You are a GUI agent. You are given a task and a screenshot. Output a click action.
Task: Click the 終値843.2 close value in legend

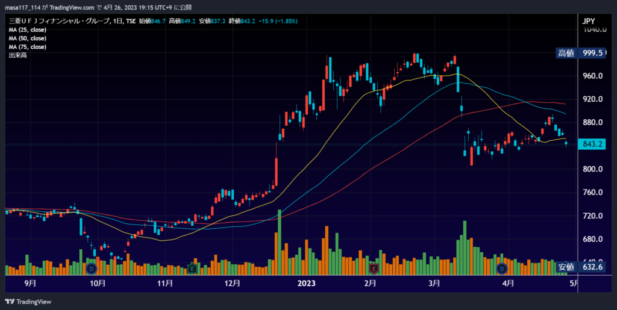[x=242, y=21]
